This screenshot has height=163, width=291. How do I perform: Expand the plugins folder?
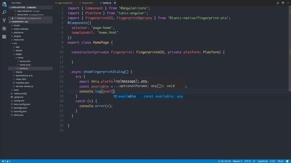pyautogui.click(x=17, y=36)
